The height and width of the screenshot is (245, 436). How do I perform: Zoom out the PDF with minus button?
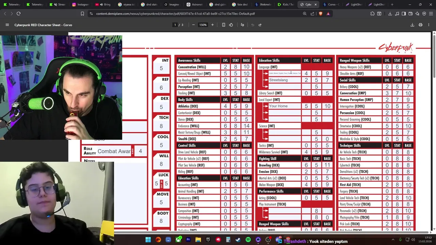point(193,25)
